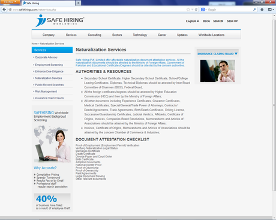Screen dimensions: 276x220
Task: Click the man in pink shirt thumbnail
Action: pos(217,71)
